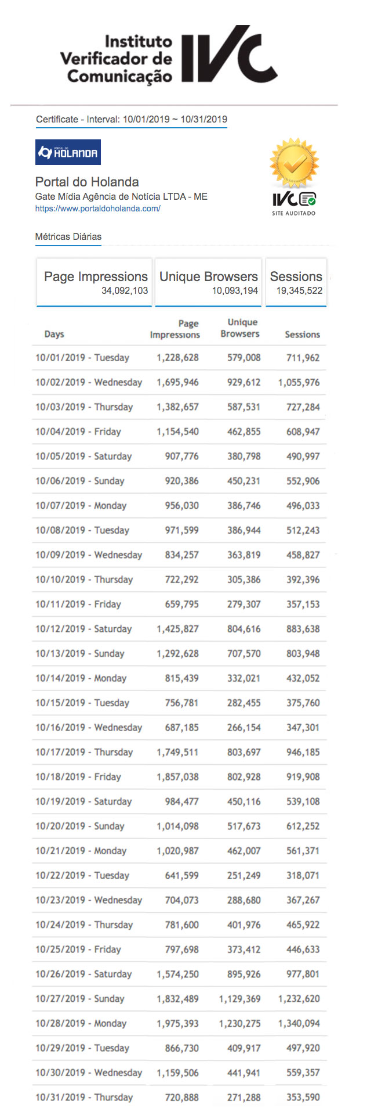Click the Portal do Holanda title
The width and height of the screenshot is (367, 1115).
coord(87,182)
